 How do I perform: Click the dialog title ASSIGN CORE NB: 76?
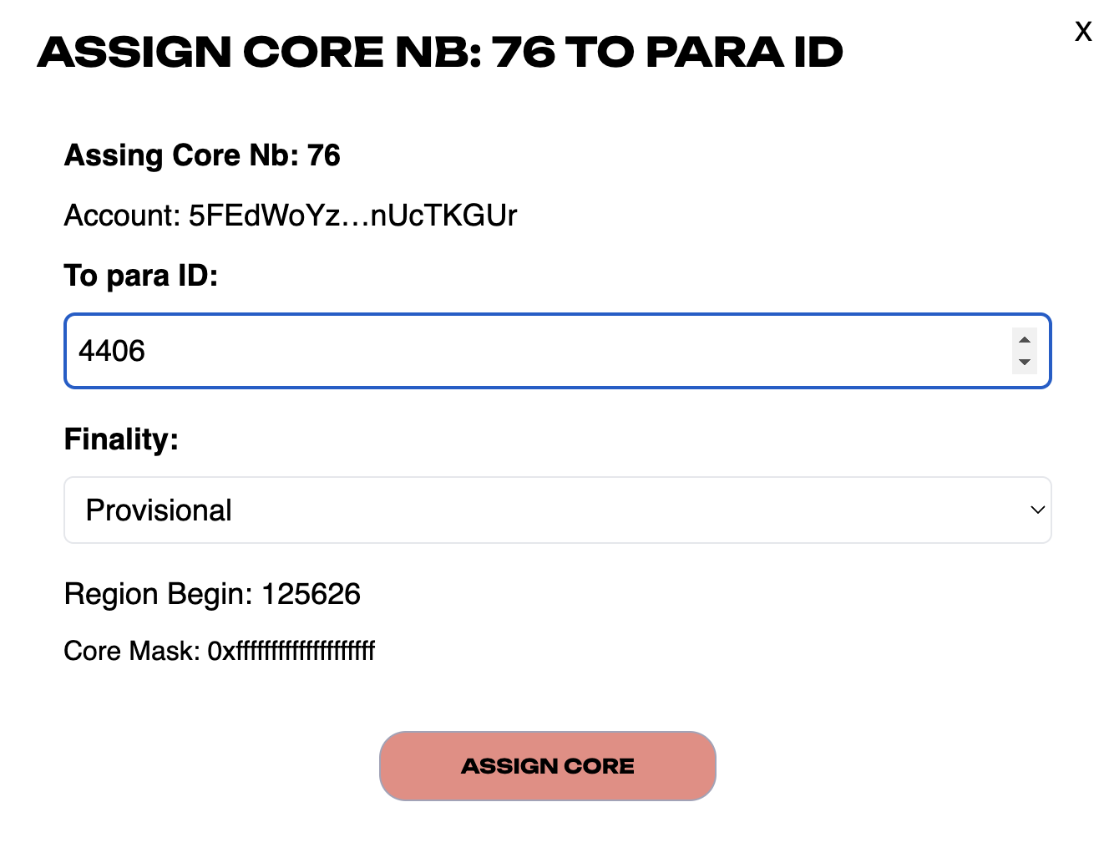point(439,52)
